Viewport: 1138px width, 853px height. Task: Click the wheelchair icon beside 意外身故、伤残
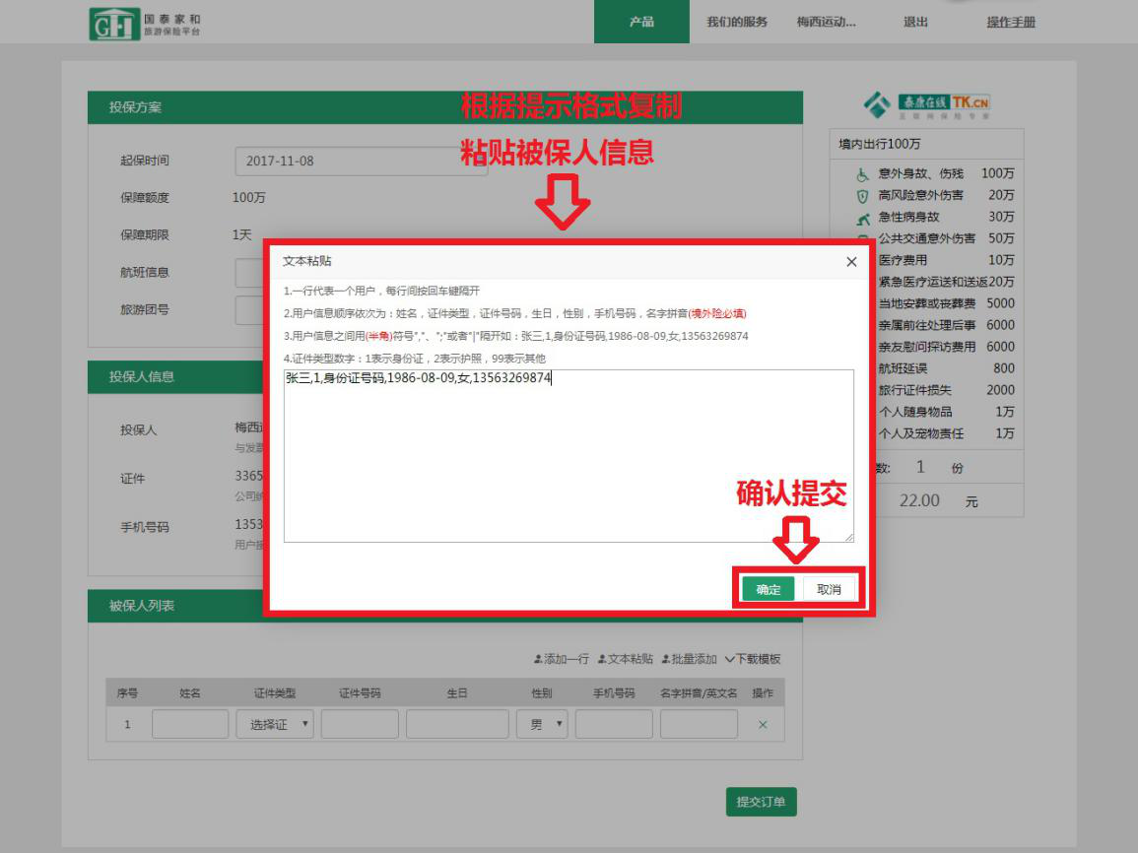[862, 174]
